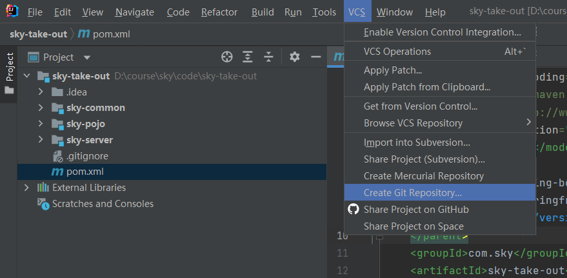Screen dimensions: 567x278
Task: Expand the sky-pojo module
Action: coord(41,124)
